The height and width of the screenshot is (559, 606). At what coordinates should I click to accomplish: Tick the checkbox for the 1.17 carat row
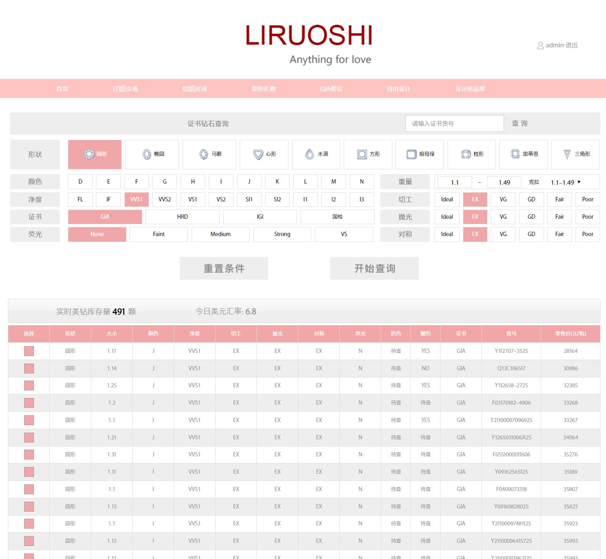pos(29,351)
